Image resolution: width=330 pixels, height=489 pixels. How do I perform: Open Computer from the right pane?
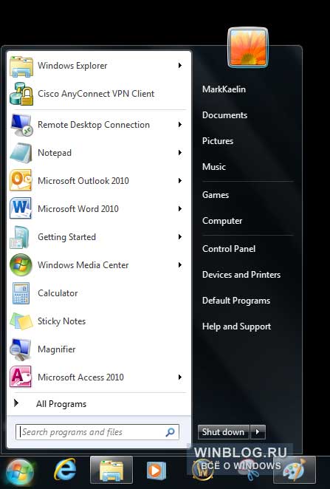[x=222, y=221]
